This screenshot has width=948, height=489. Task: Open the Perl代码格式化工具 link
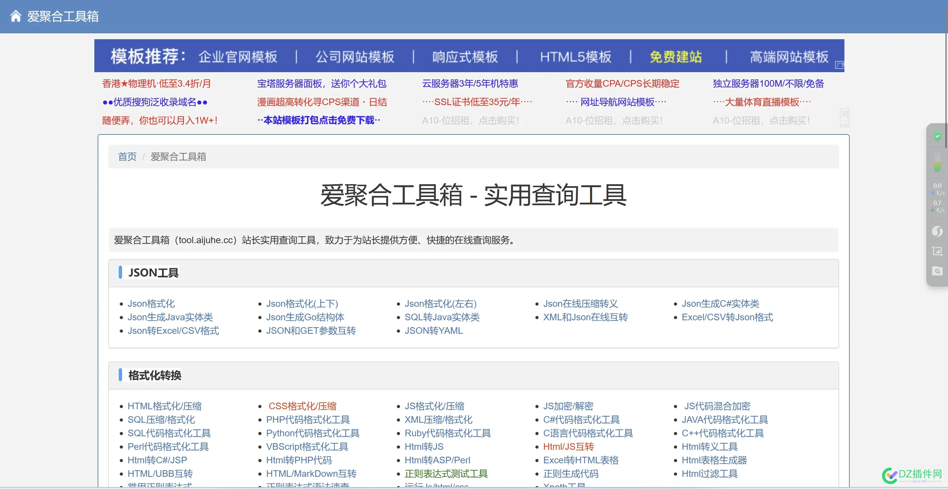tap(168, 447)
